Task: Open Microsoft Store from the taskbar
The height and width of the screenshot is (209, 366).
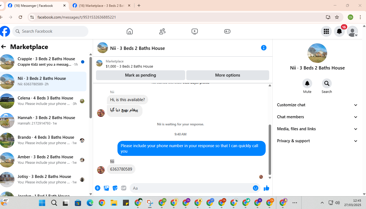Action: coord(78,203)
